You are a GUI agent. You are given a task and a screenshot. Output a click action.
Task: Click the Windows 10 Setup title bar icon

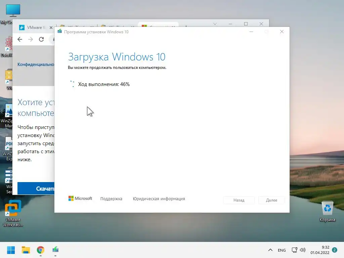60,32
